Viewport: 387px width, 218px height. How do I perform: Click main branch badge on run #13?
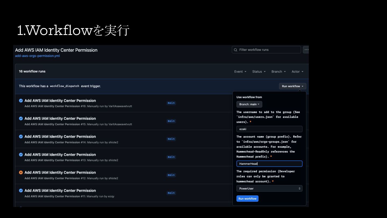[171, 157]
